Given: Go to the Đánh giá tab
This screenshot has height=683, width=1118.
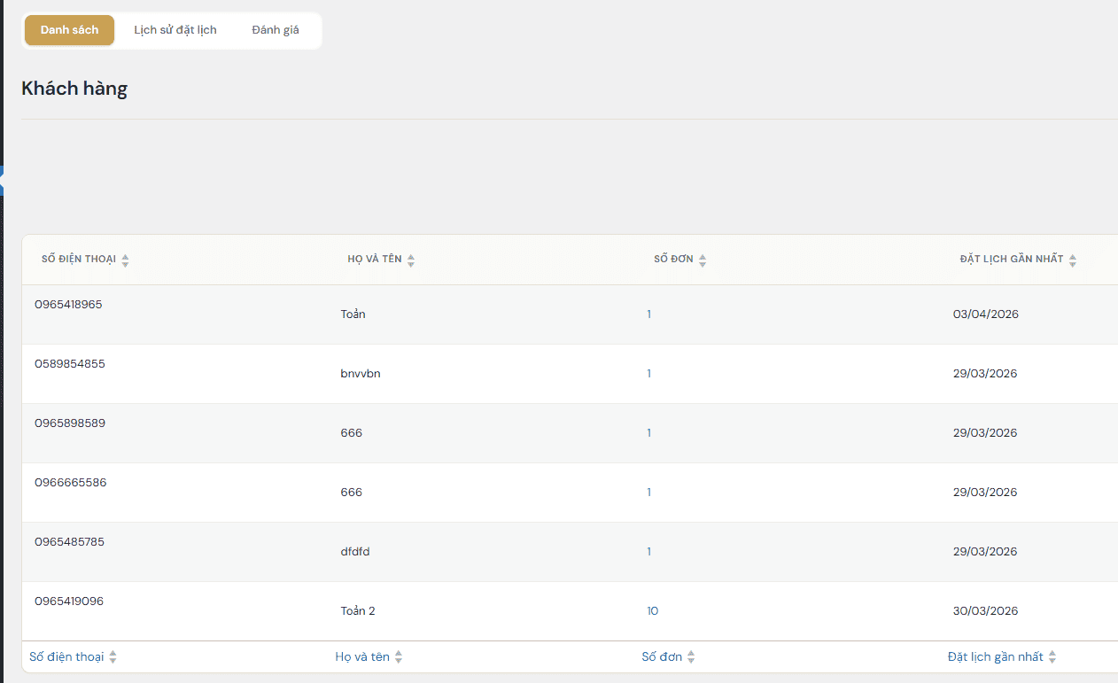Looking at the screenshot, I should 276,30.
